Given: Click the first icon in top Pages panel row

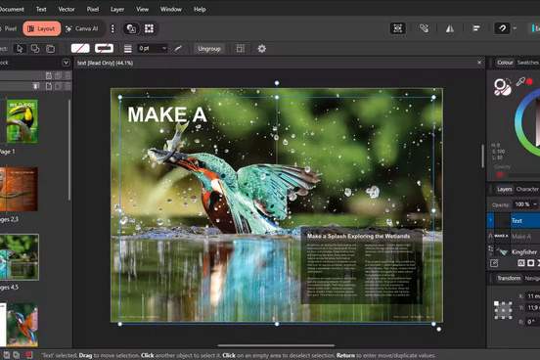Looking at the screenshot, I should pos(49,75).
